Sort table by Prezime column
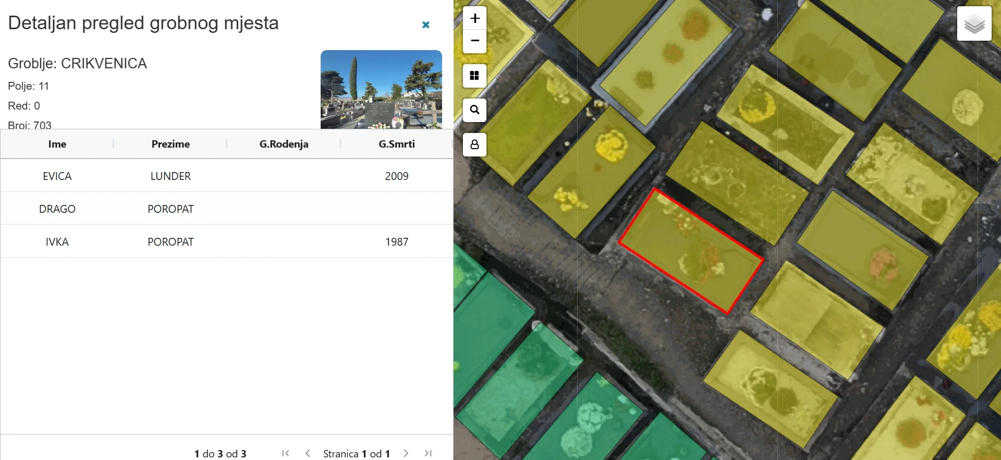1001x460 pixels. pos(170,144)
